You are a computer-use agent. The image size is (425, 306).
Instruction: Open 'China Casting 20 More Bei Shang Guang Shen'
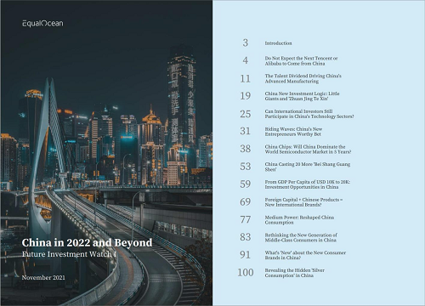(x=308, y=167)
